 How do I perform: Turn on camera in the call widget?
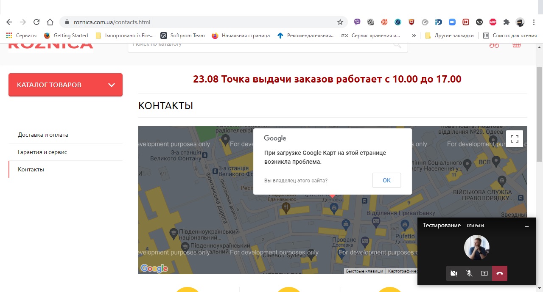(453, 273)
